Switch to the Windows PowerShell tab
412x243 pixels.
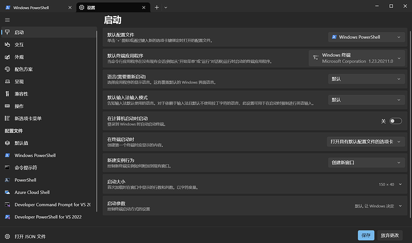click(x=38, y=8)
